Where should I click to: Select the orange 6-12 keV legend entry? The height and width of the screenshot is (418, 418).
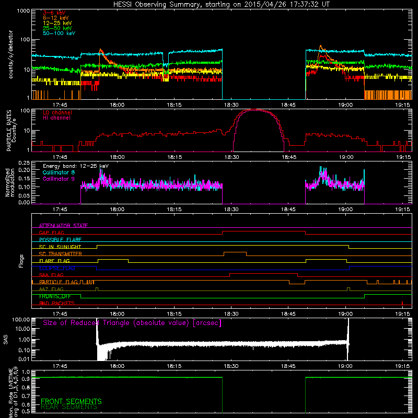click(x=56, y=18)
